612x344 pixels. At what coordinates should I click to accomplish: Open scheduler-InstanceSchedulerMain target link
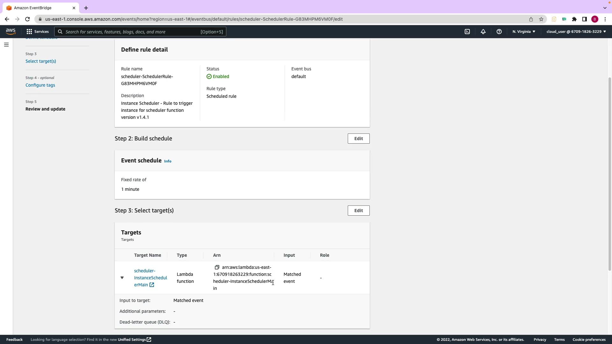150,278
